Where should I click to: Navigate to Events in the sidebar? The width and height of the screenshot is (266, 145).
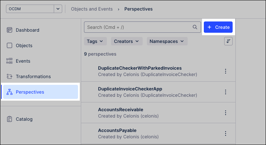23,61
